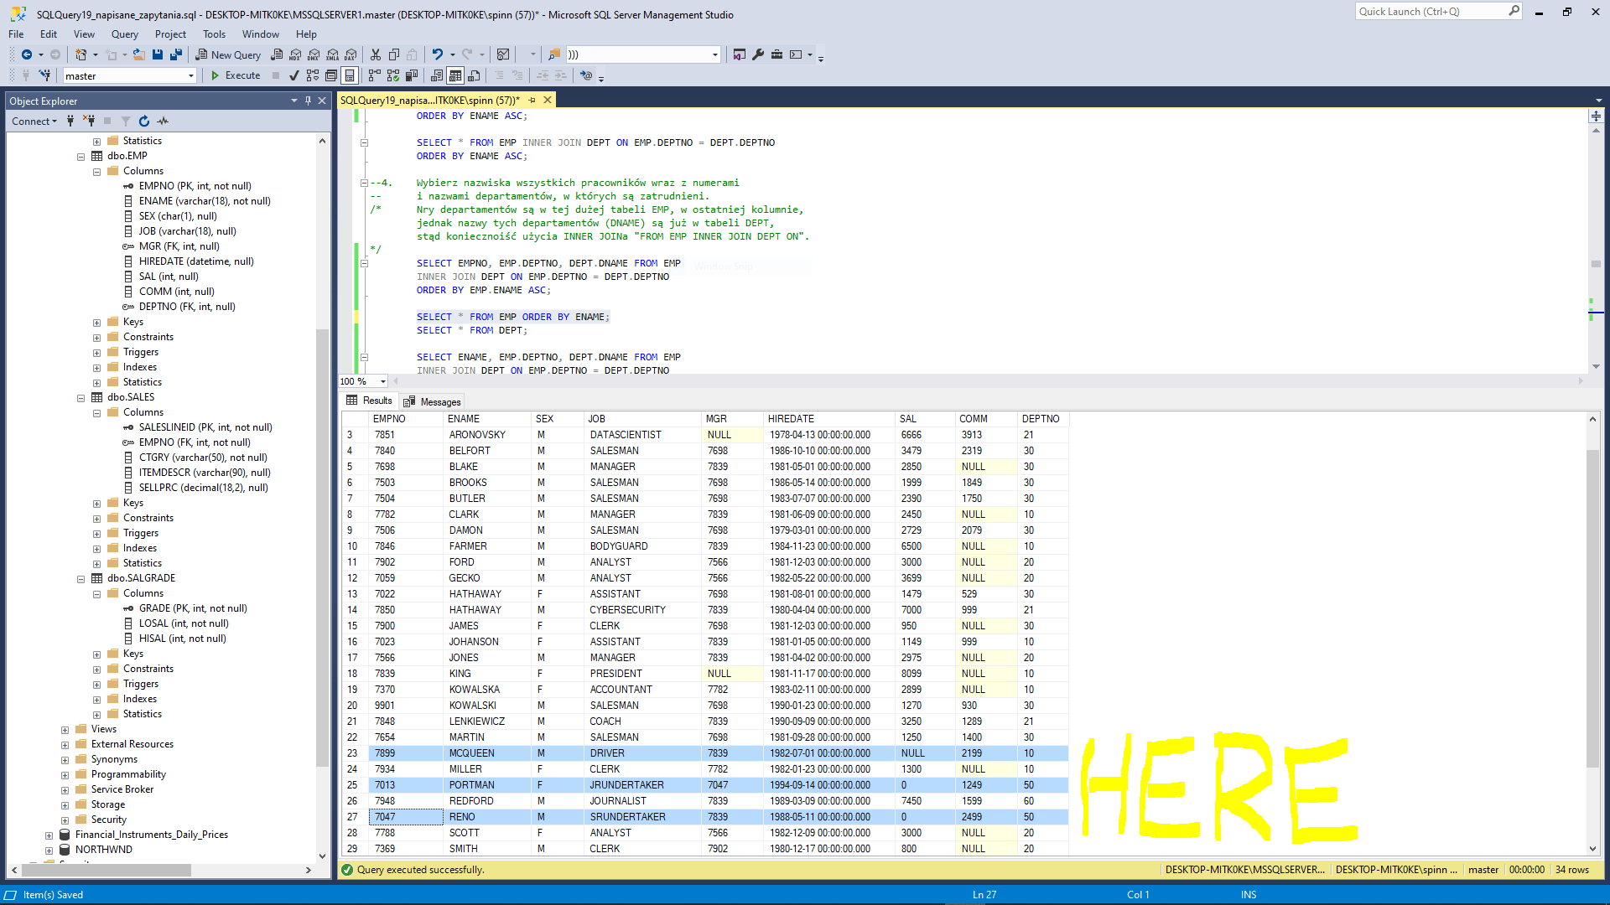Expand the dbo.SALES Keys node

[x=97, y=503]
